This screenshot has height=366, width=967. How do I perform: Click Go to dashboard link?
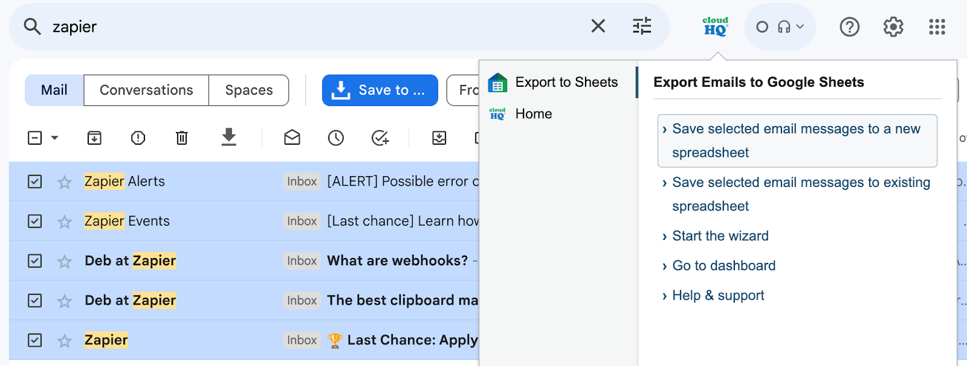point(723,265)
